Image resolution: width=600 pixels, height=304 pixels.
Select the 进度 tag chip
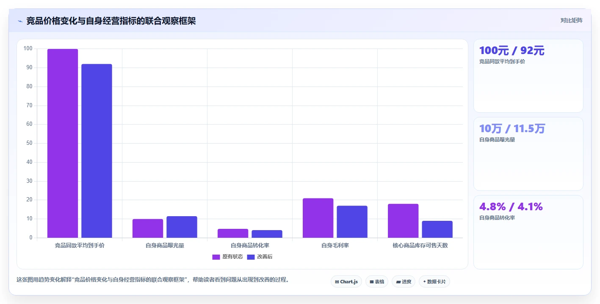coord(403,282)
